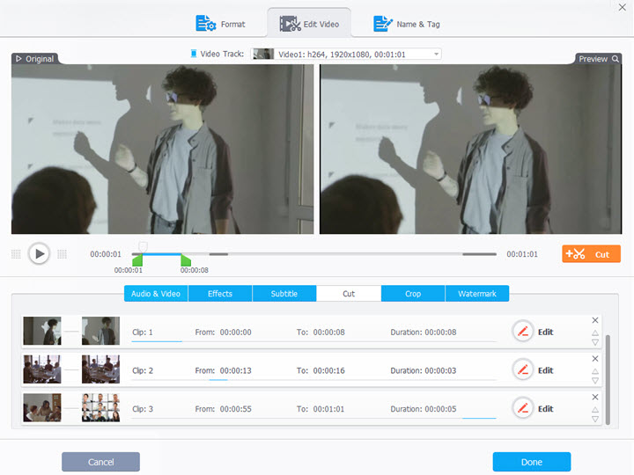Edit Clip 2 with the pencil icon
634x475 pixels.
click(523, 370)
